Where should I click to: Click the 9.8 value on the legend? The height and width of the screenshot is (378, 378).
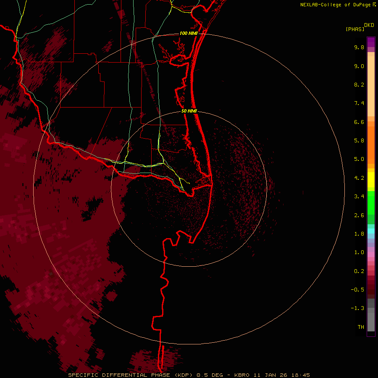point(359,47)
